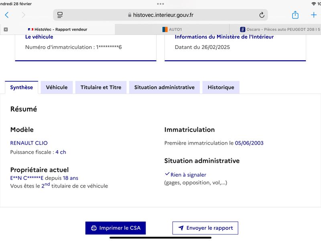Screen dimensions: 321x241
Task: Click the Modèle heading
Action: (x=22, y=130)
